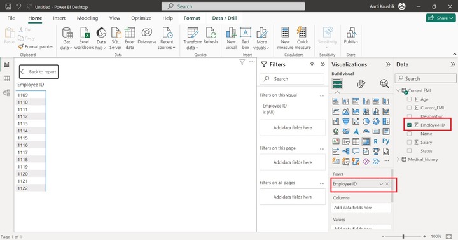458x240 pixels.
Task: Select the Power Apps diamond visual
Action: pos(366,161)
